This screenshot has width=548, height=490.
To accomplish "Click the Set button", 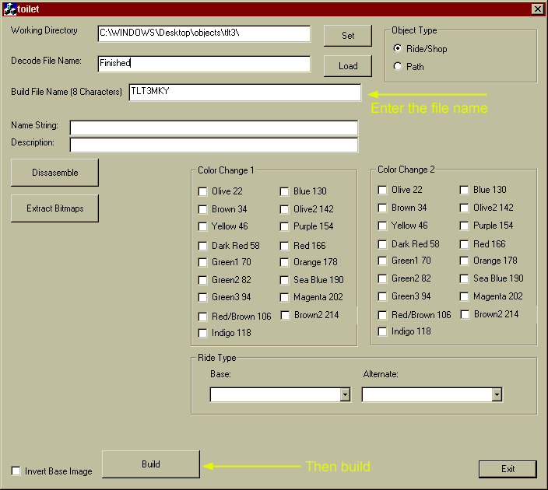I will (x=348, y=36).
